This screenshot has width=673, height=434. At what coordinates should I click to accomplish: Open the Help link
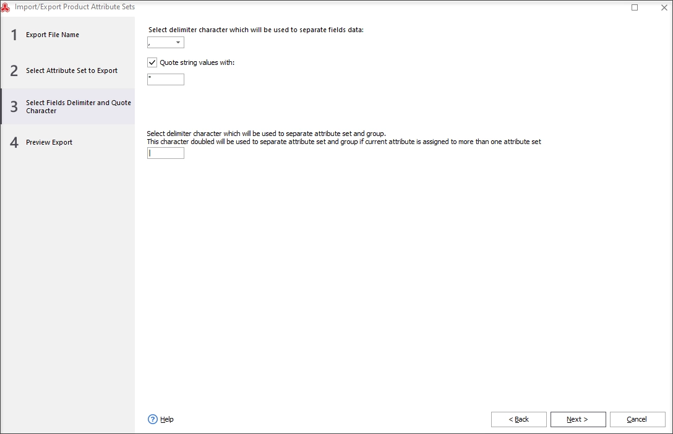tap(167, 419)
